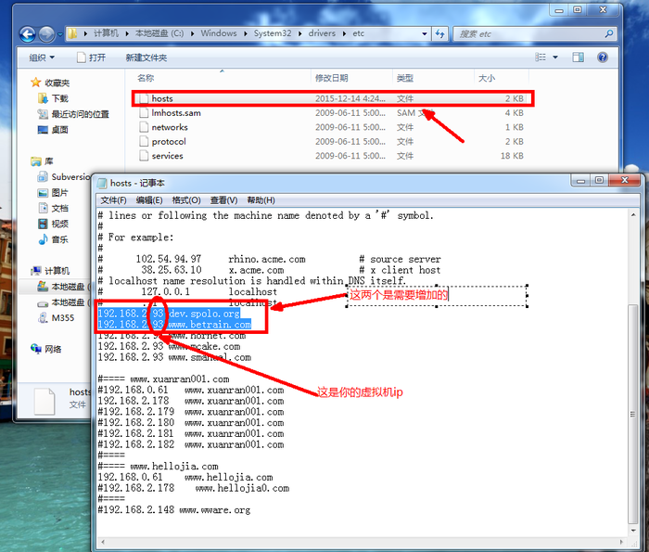The width and height of the screenshot is (649, 552).
Task: Click the 收藏夹 star icon in sidebar
Action: tap(35, 83)
